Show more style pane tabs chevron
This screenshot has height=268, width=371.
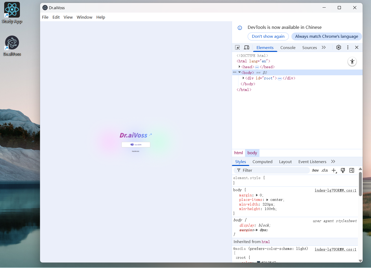(x=333, y=162)
